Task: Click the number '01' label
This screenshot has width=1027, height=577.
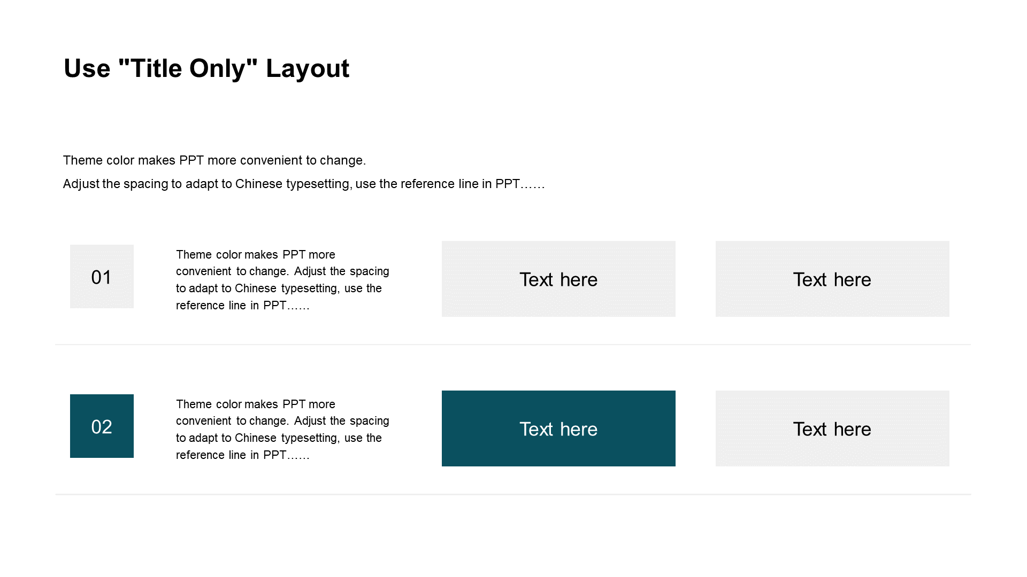Action: (102, 277)
